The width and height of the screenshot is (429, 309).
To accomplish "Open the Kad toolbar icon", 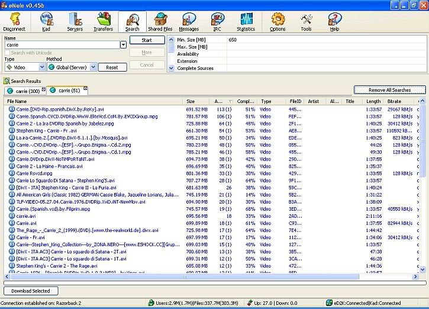I will (x=47, y=22).
